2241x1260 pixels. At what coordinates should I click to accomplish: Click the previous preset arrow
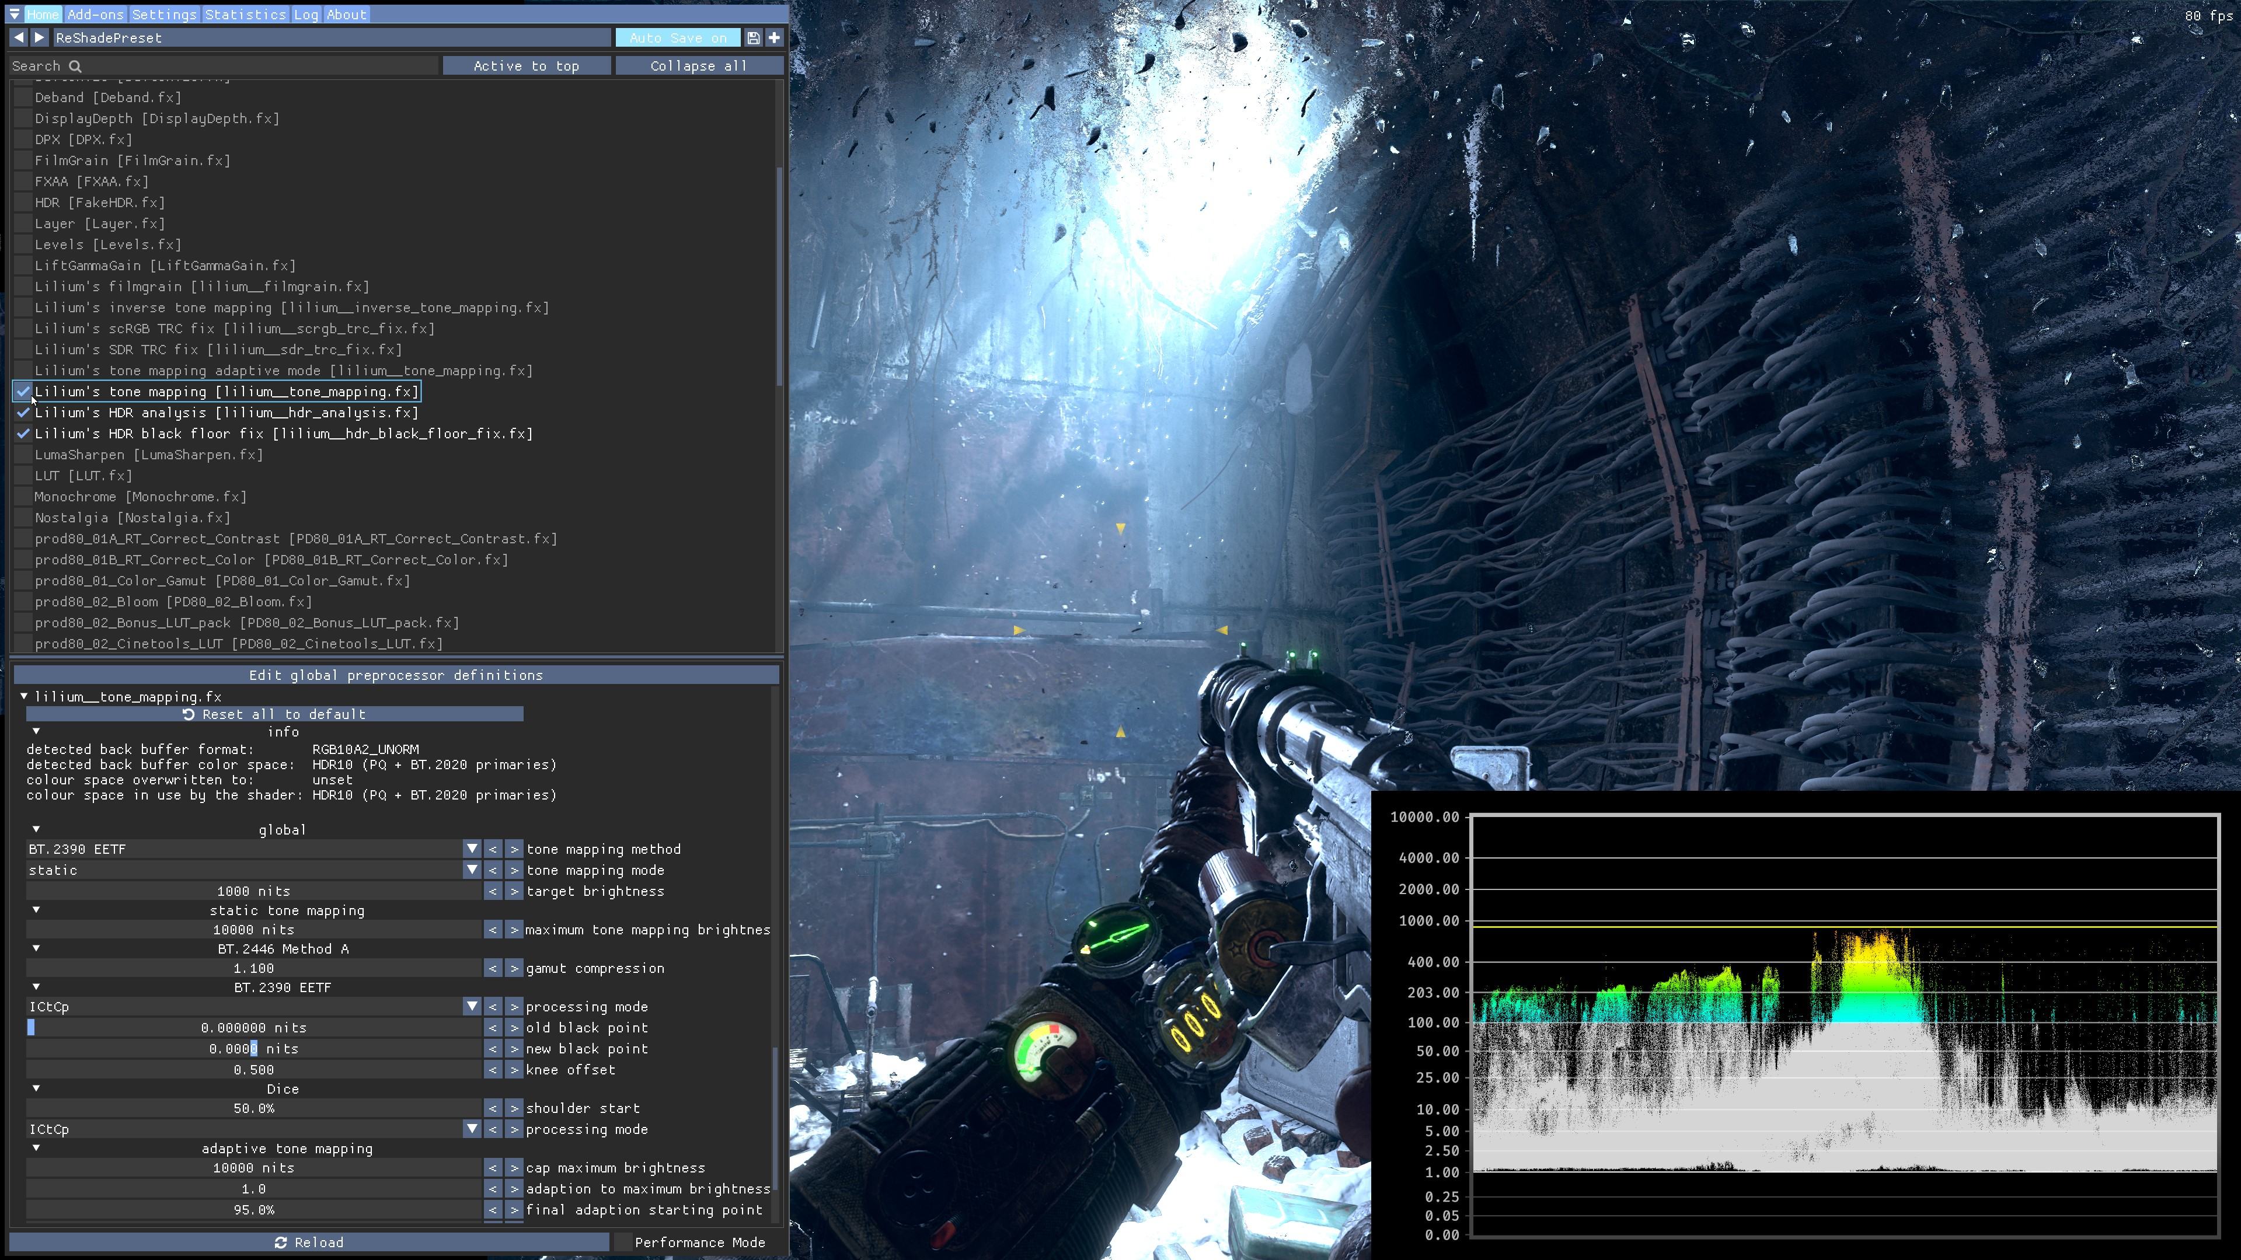(x=18, y=37)
